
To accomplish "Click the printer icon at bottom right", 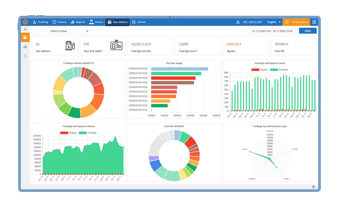I will point(313,187).
